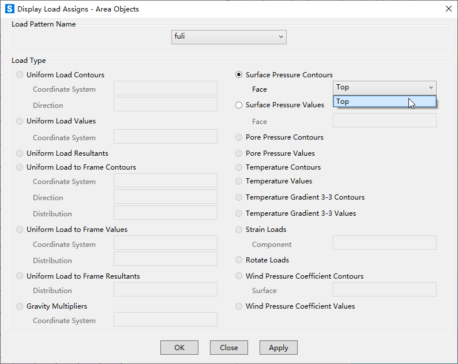Choose the Uniform Load Values radio option
Image resolution: width=458 pixels, height=364 pixels.
point(20,121)
